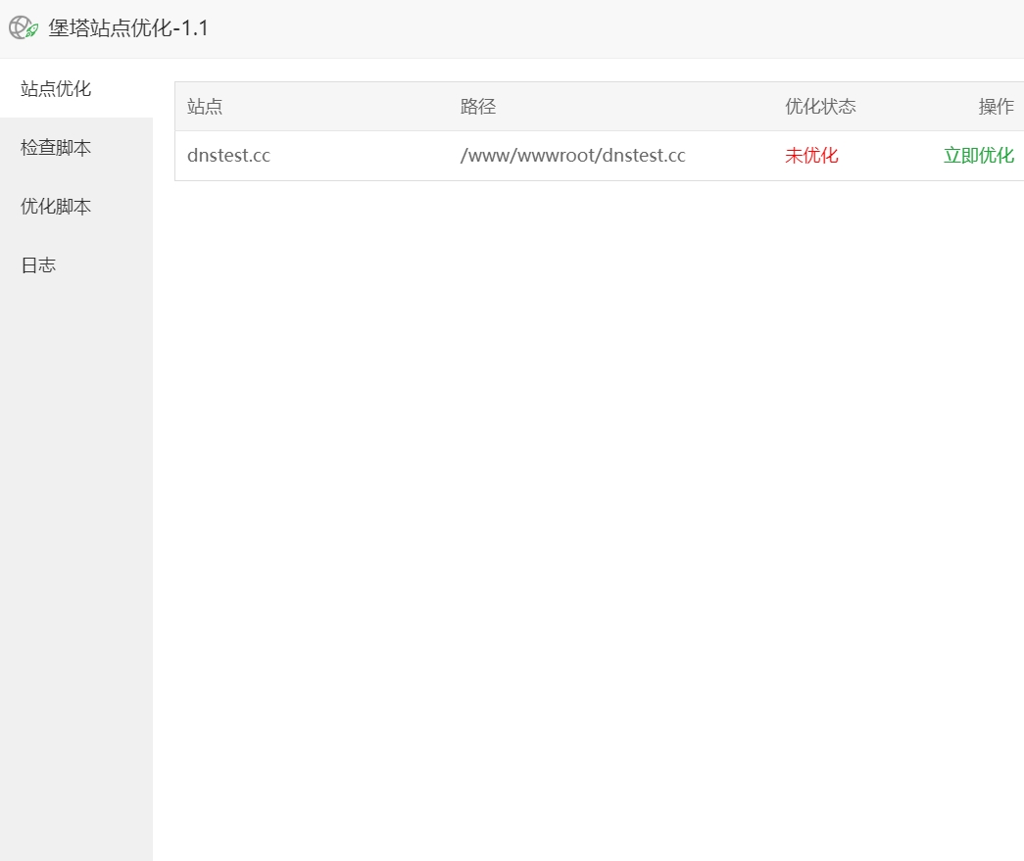Click the red 未优化 status text
Screen dimensions: 1024x861
pyautogui.click(x=811, y=155)
